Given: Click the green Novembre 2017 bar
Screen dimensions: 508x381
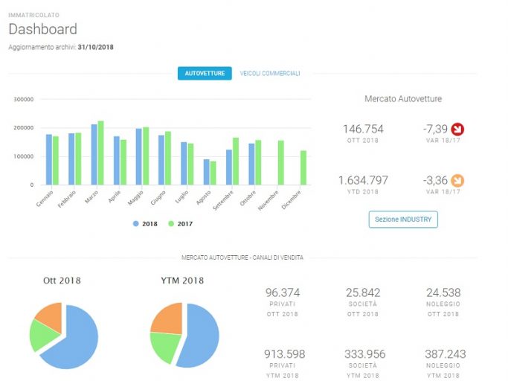Looking at the screenshot, I should 281,163.
